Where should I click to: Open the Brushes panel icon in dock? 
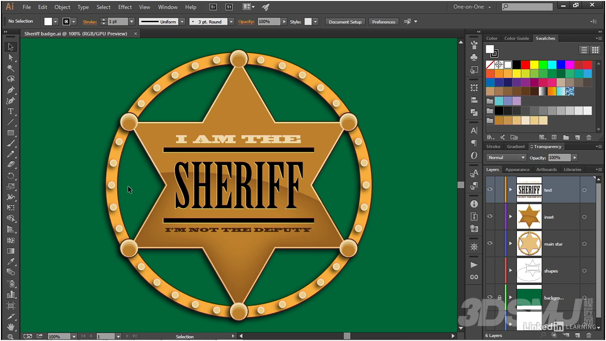coord(474,45)
